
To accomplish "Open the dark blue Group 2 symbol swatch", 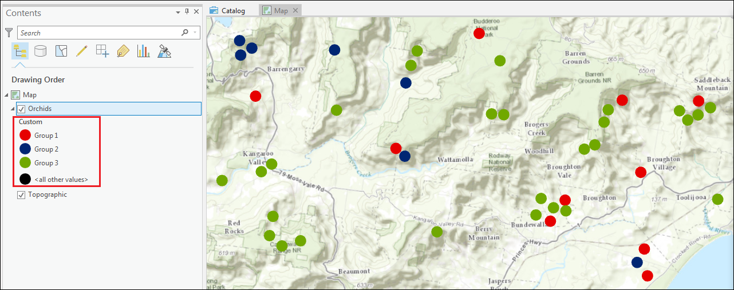I will [x=25, y=149].
